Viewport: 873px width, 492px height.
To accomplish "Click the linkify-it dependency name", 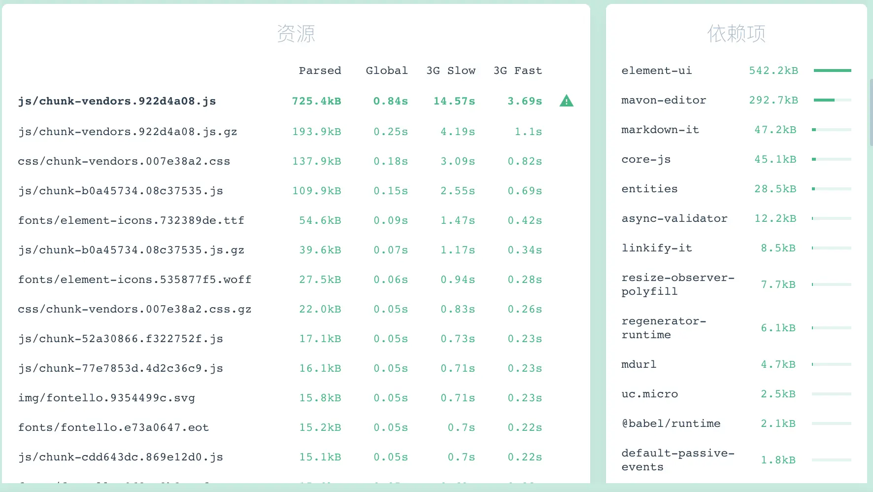I will point(657,248).
